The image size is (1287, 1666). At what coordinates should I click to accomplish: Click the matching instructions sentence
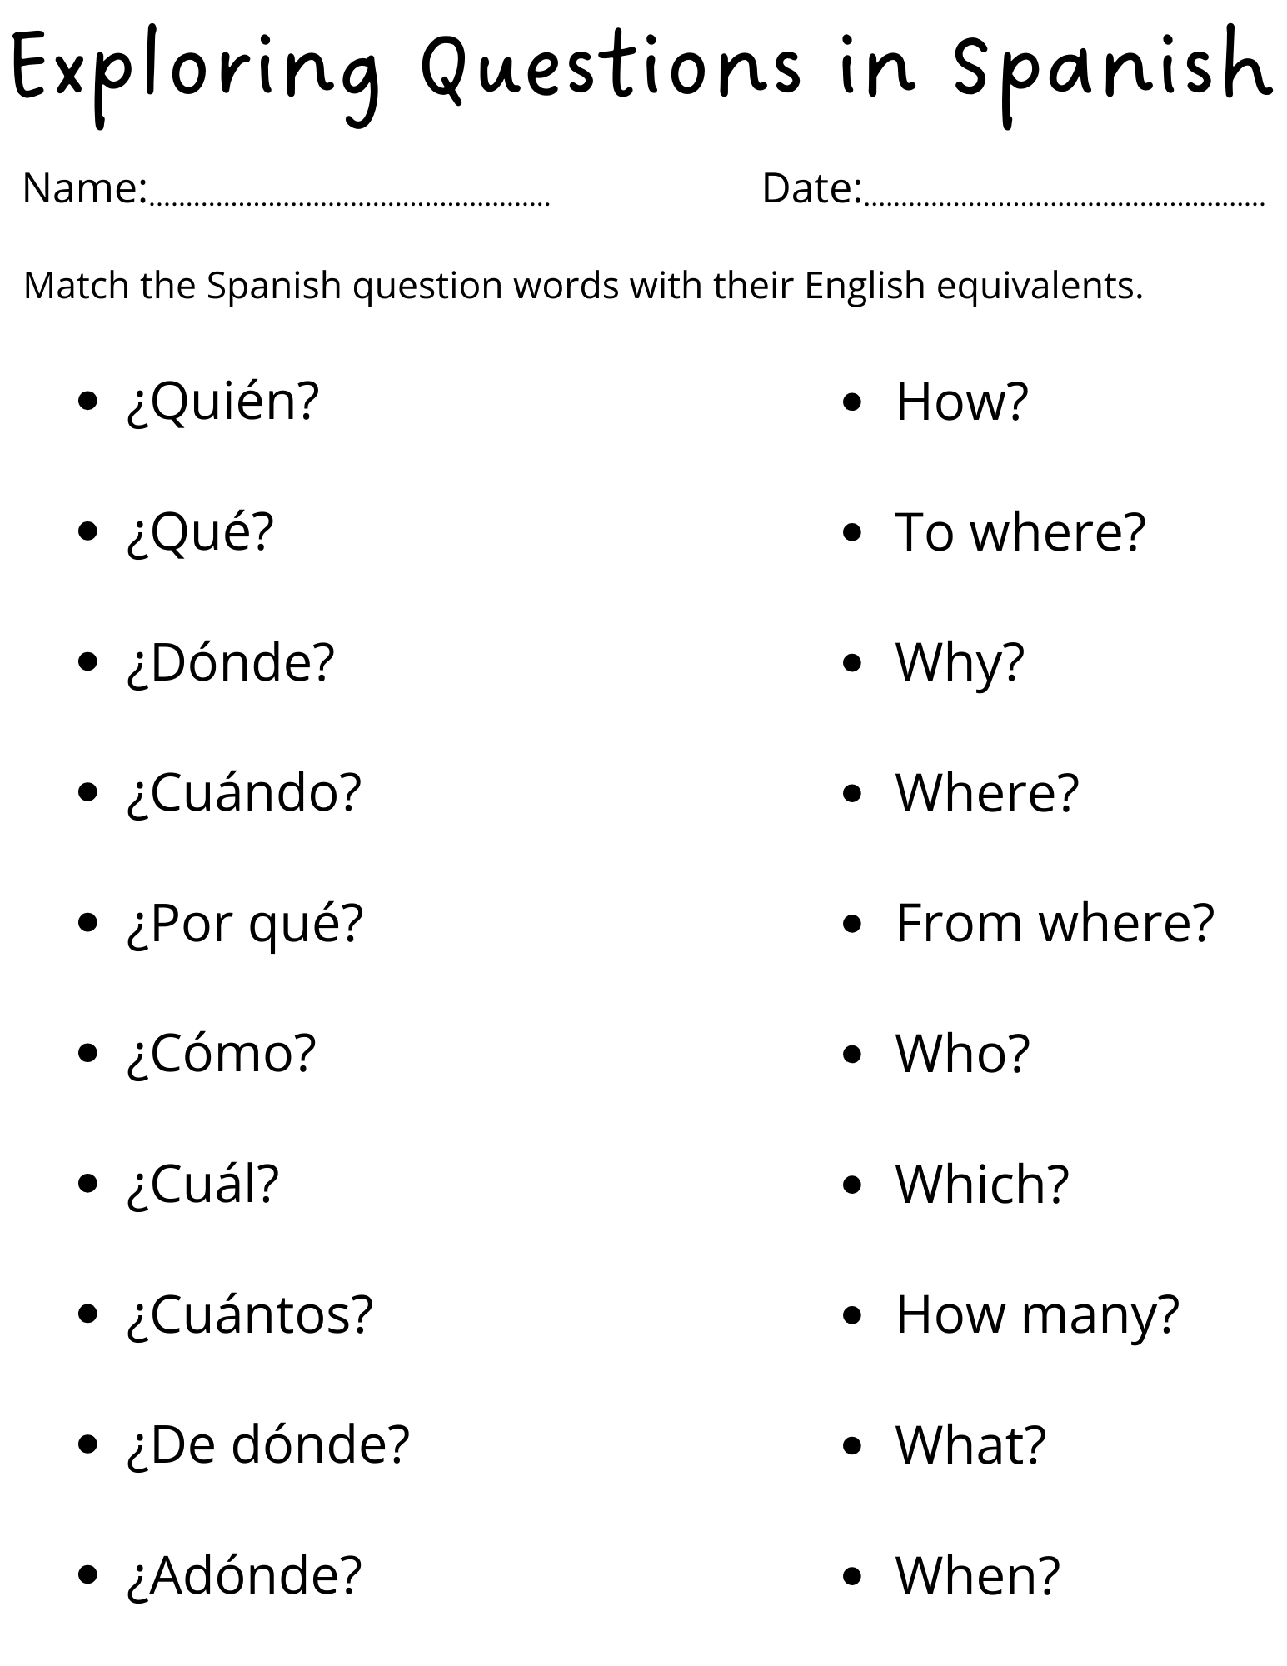click(x=583, y=286)
